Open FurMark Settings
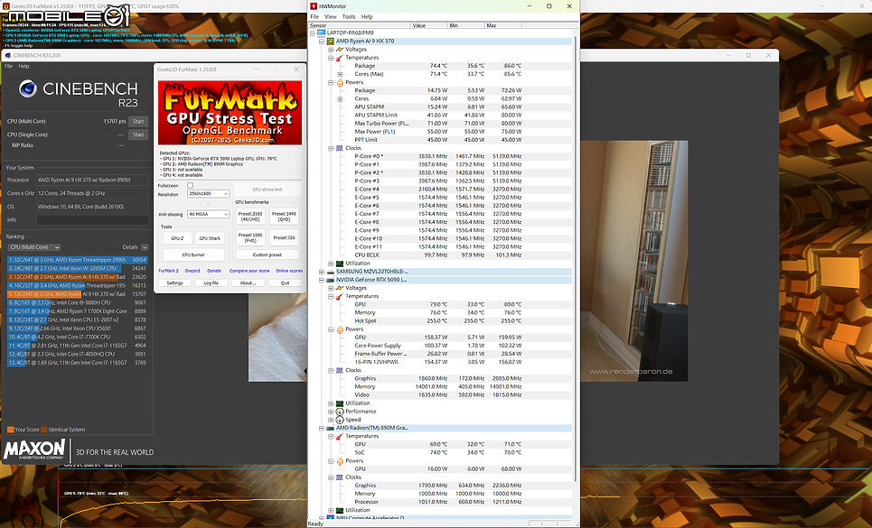 pos(174,283)
